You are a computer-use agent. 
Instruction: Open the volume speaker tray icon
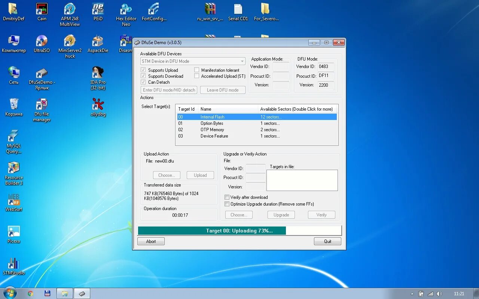click(x=439, y=294)
